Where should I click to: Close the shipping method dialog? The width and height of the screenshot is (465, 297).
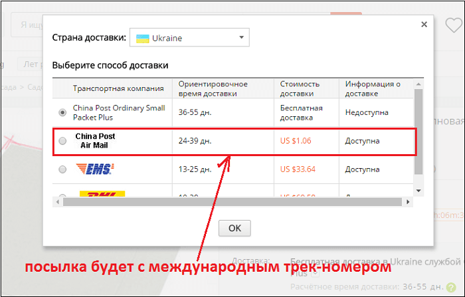click(x=424, y=25)
